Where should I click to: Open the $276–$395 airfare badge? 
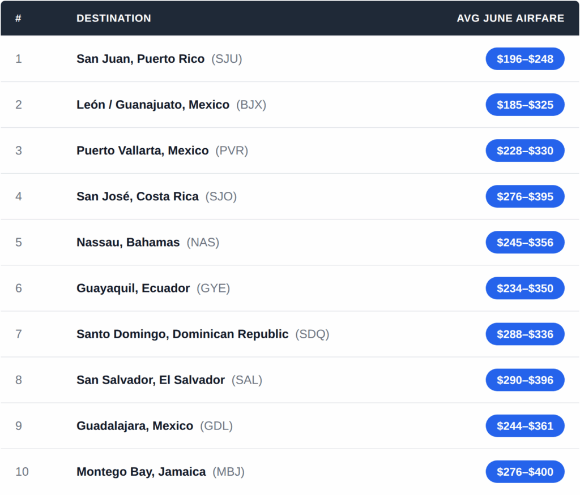tap(525, 196)
